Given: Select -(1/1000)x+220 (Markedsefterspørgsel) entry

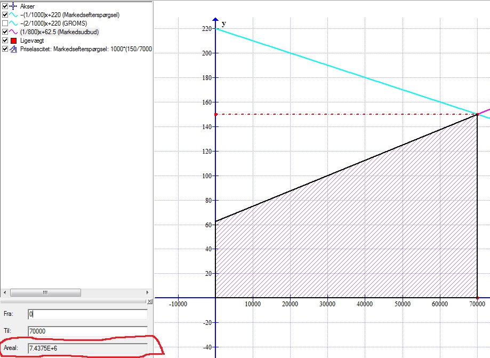Looking at the screenshot, I should [x=70, y=15].
